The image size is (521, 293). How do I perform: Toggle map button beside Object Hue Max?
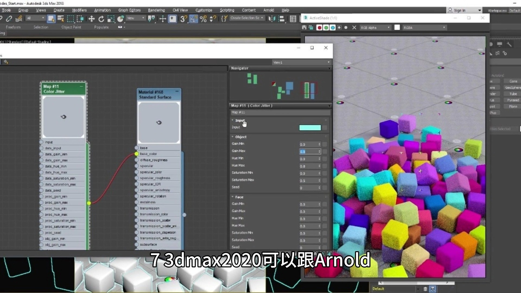(x=325, y=166)
